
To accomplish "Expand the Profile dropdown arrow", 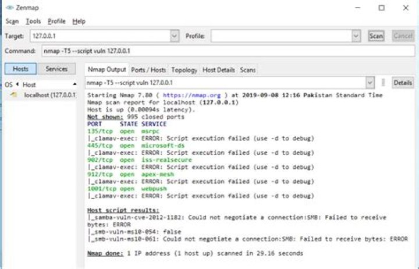I will 356,36.
